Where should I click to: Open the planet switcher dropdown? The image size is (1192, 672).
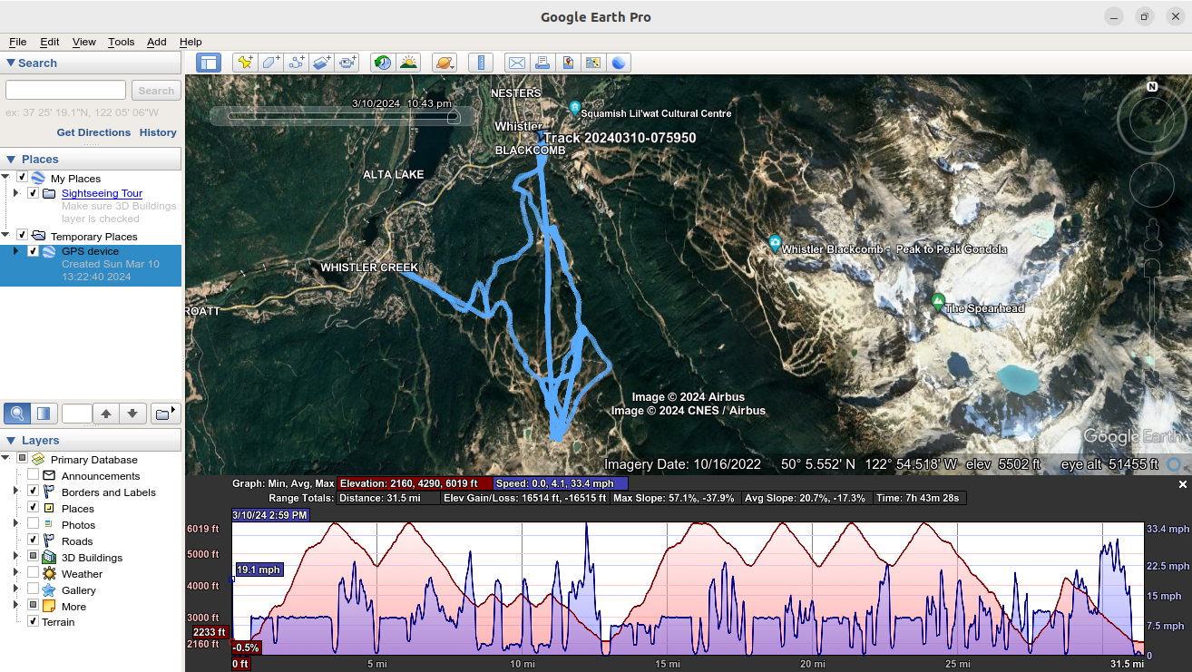coord(445,63)
